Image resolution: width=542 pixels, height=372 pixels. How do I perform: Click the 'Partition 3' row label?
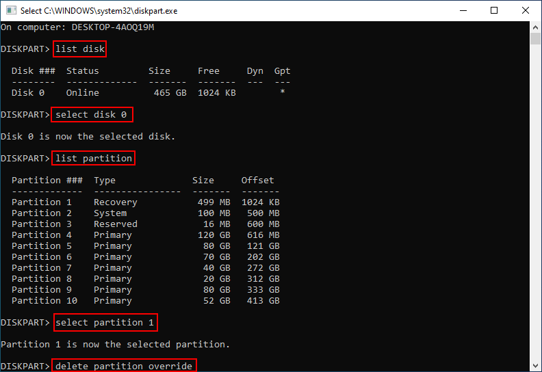42,224
